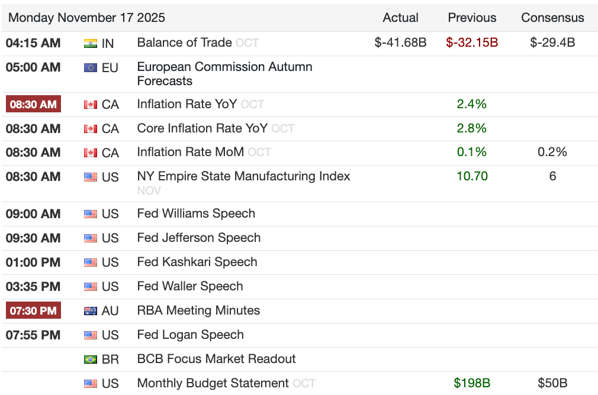Click the Actual column header

point(401,18)
